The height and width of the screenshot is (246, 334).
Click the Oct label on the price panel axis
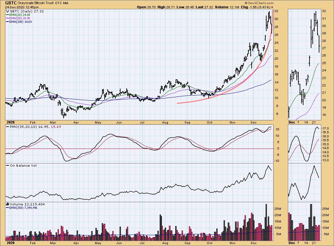(210, 123)
